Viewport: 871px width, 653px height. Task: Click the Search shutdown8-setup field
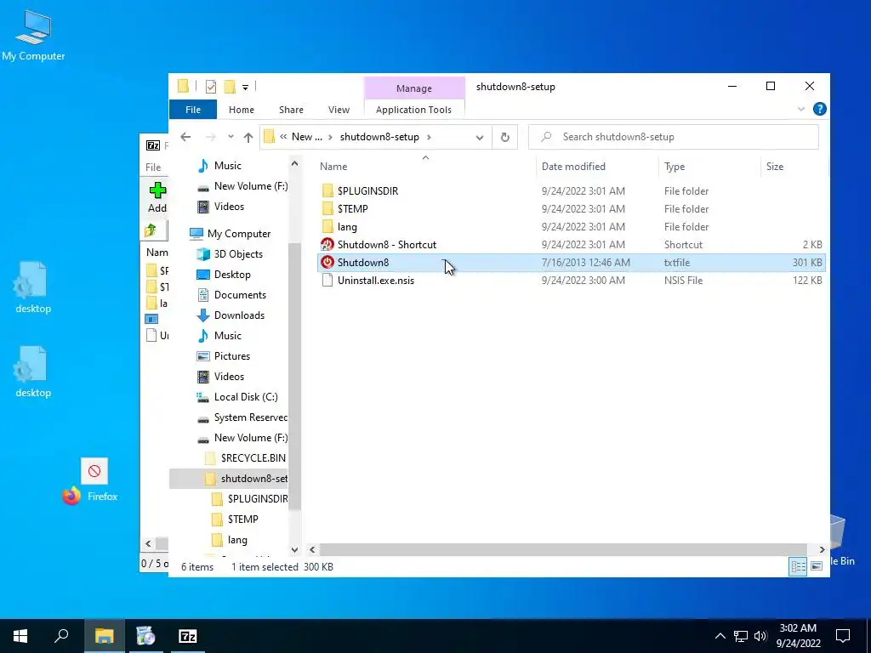click(674, 137)
